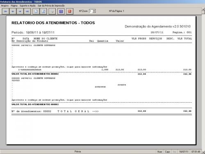Viewport: 205px width, 154px height.
Task: Click the red exit preview icon
Action: point(70,11)
